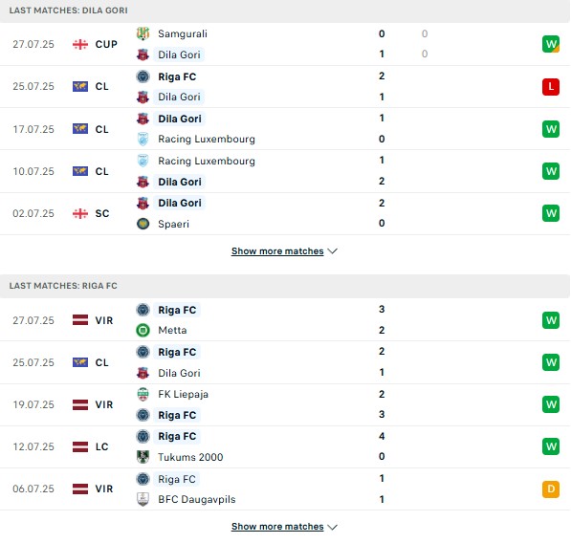The image size is (571, 543).
Task: Select Dila Gori team name in Spaeri match
Action: click(x=180, y=203)
